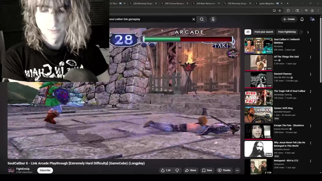The width and height of the screenshot is (322, 181).
Task: Open options for Why Jesus Never Felt video
Action: [x=310, y=143]
